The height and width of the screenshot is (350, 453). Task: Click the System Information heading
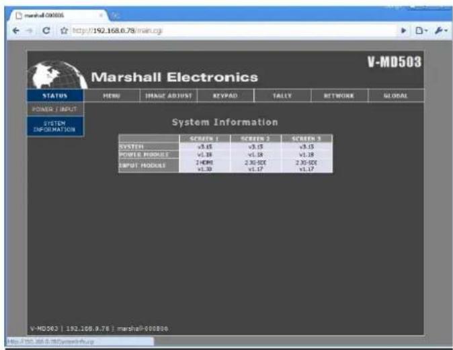pos(224,122)
